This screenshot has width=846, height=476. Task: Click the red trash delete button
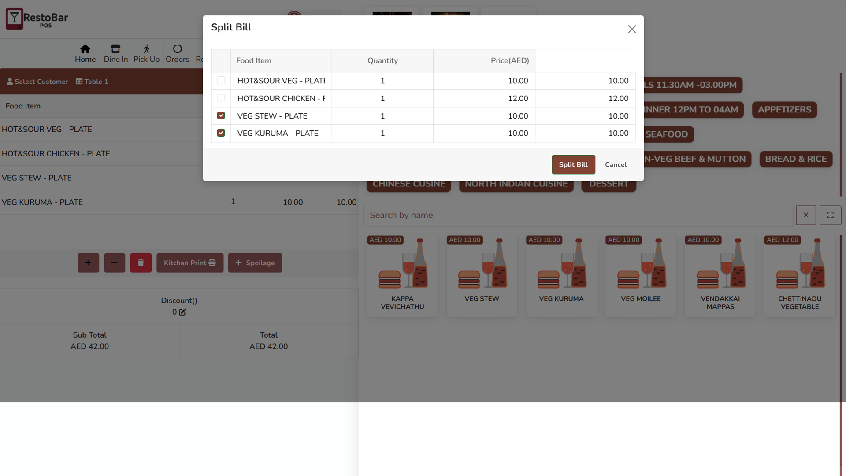coord(141,263)
